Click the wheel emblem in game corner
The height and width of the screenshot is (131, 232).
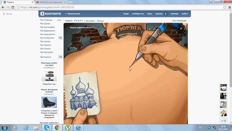(x=181, y=28)
